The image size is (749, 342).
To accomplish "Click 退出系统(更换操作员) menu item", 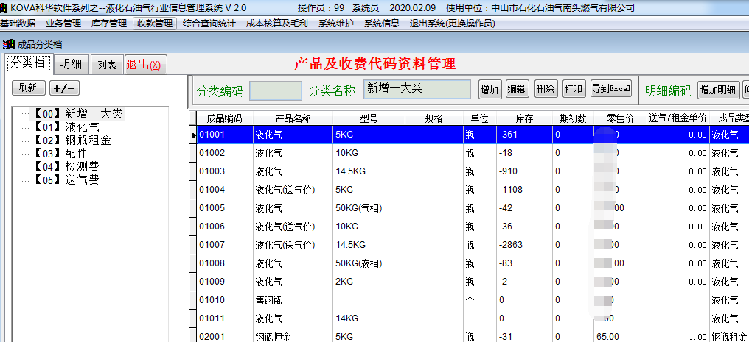I will click(453, 23).
